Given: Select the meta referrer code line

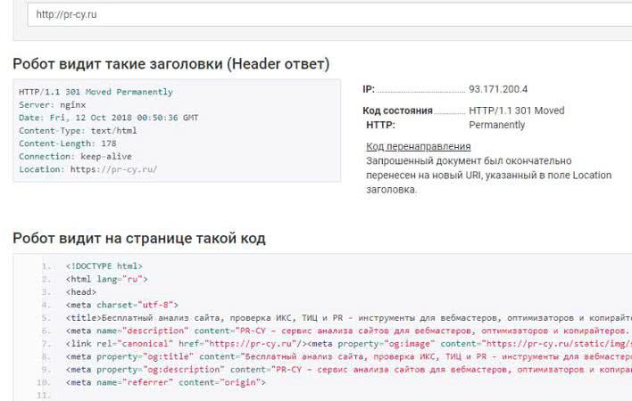Looking at the screenshot, I should click(x=165, y=382).
